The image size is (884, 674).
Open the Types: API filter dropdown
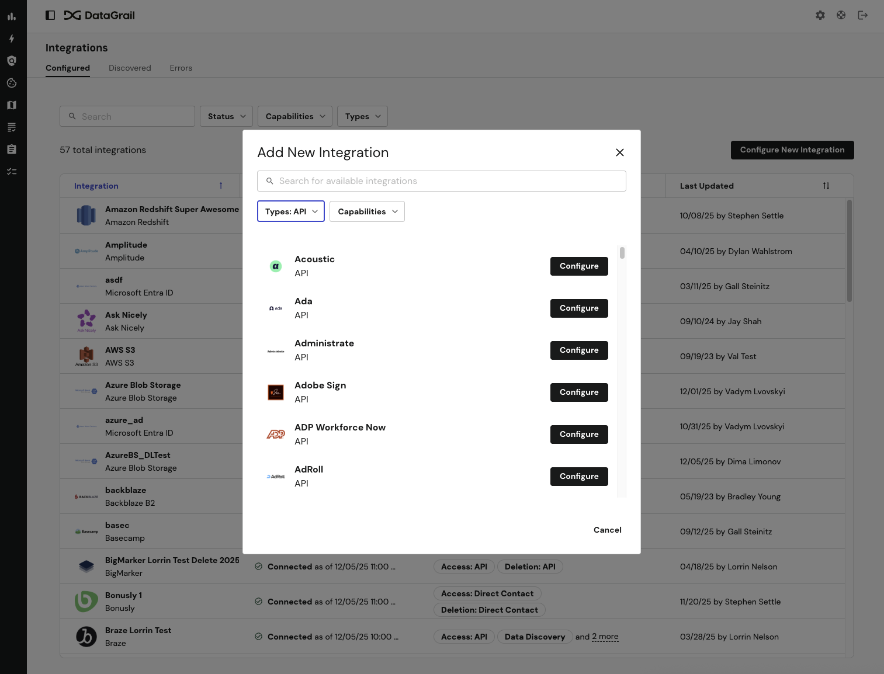(290, 211)
